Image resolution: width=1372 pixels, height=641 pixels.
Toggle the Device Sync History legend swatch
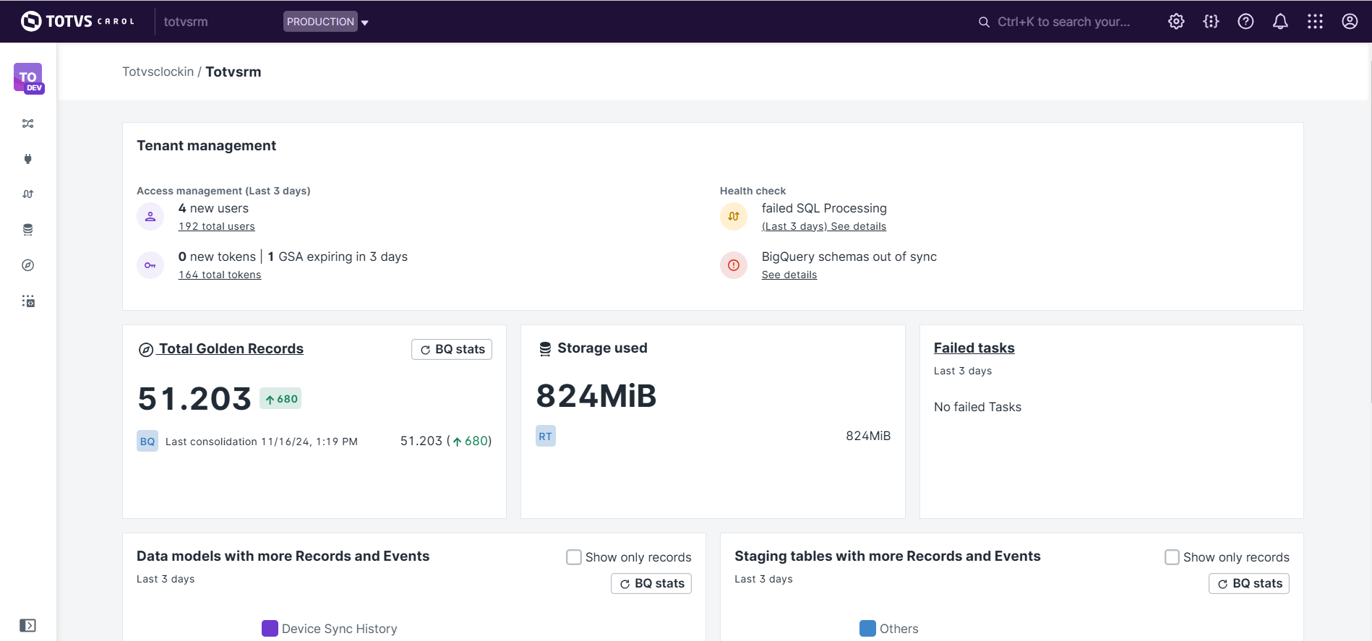point(270,629)
